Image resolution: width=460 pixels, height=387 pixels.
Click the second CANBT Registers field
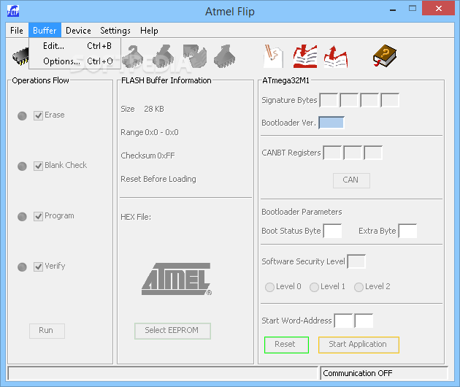coord(353,153)
